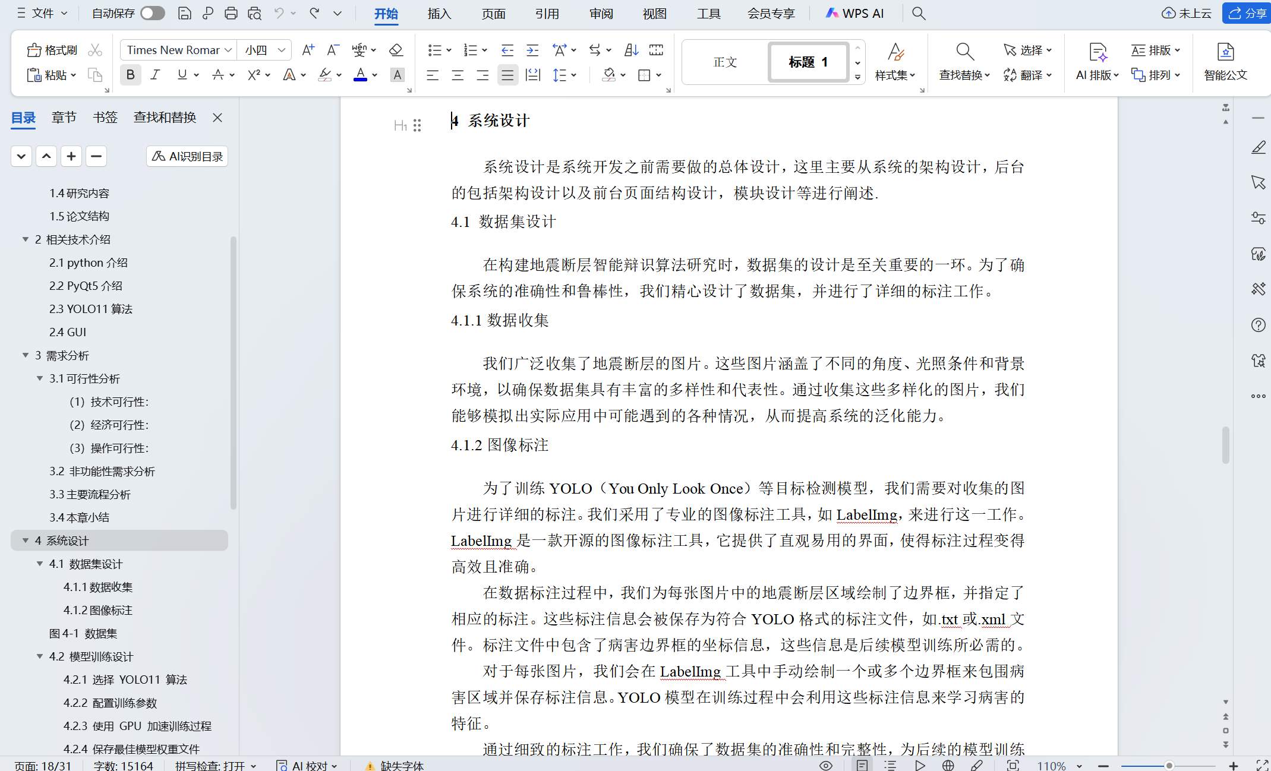Switch to the 审阅 tab

[x=601, y=13]
